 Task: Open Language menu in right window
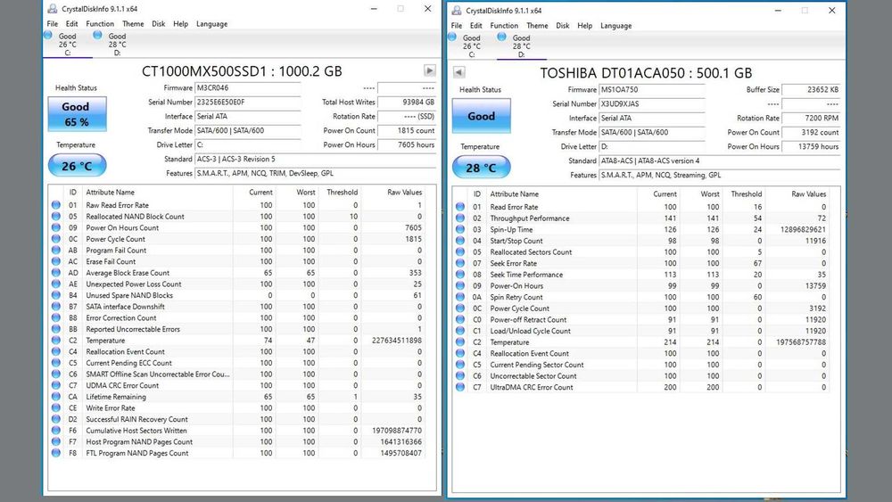pyautogui.click(x=616, y=26)
